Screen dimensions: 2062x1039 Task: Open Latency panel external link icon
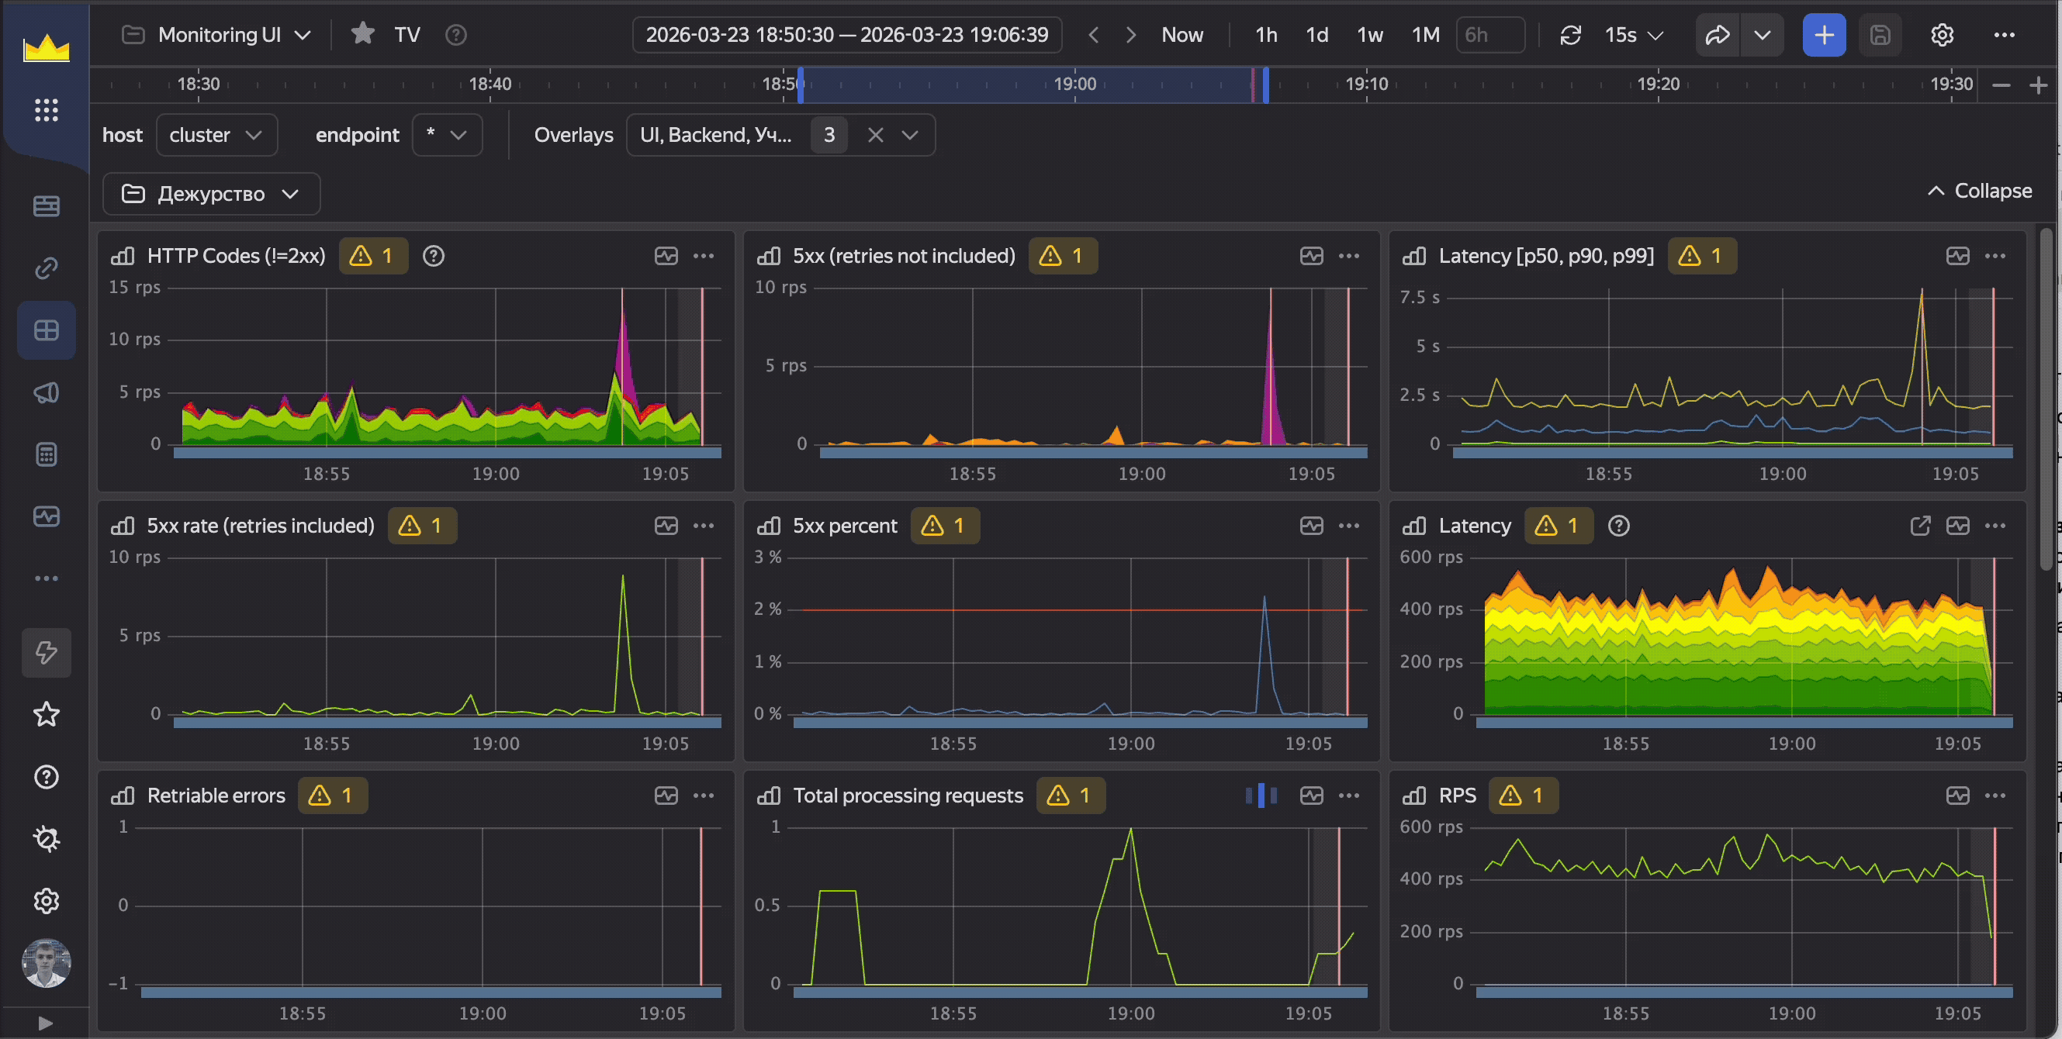1919,526
